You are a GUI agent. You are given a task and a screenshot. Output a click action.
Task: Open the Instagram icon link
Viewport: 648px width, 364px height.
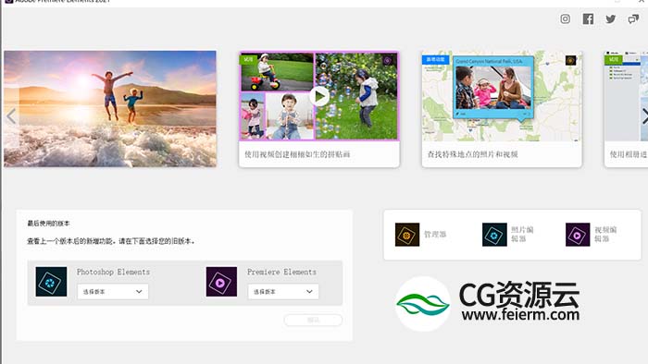pos(565,19)
